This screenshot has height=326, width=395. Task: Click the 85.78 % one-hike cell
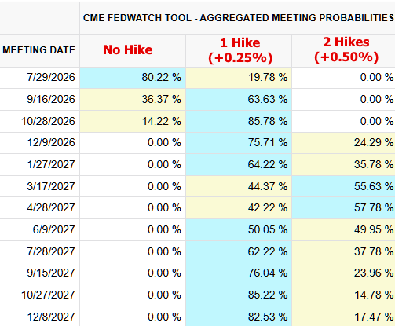(x=239, y=122)
